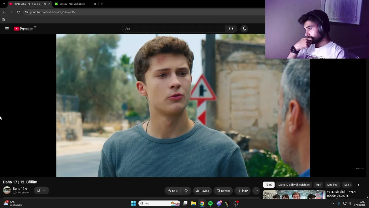
Task: Open the YETERSİZ LİMİT recommended video title
Action: (x=342, y=194)
